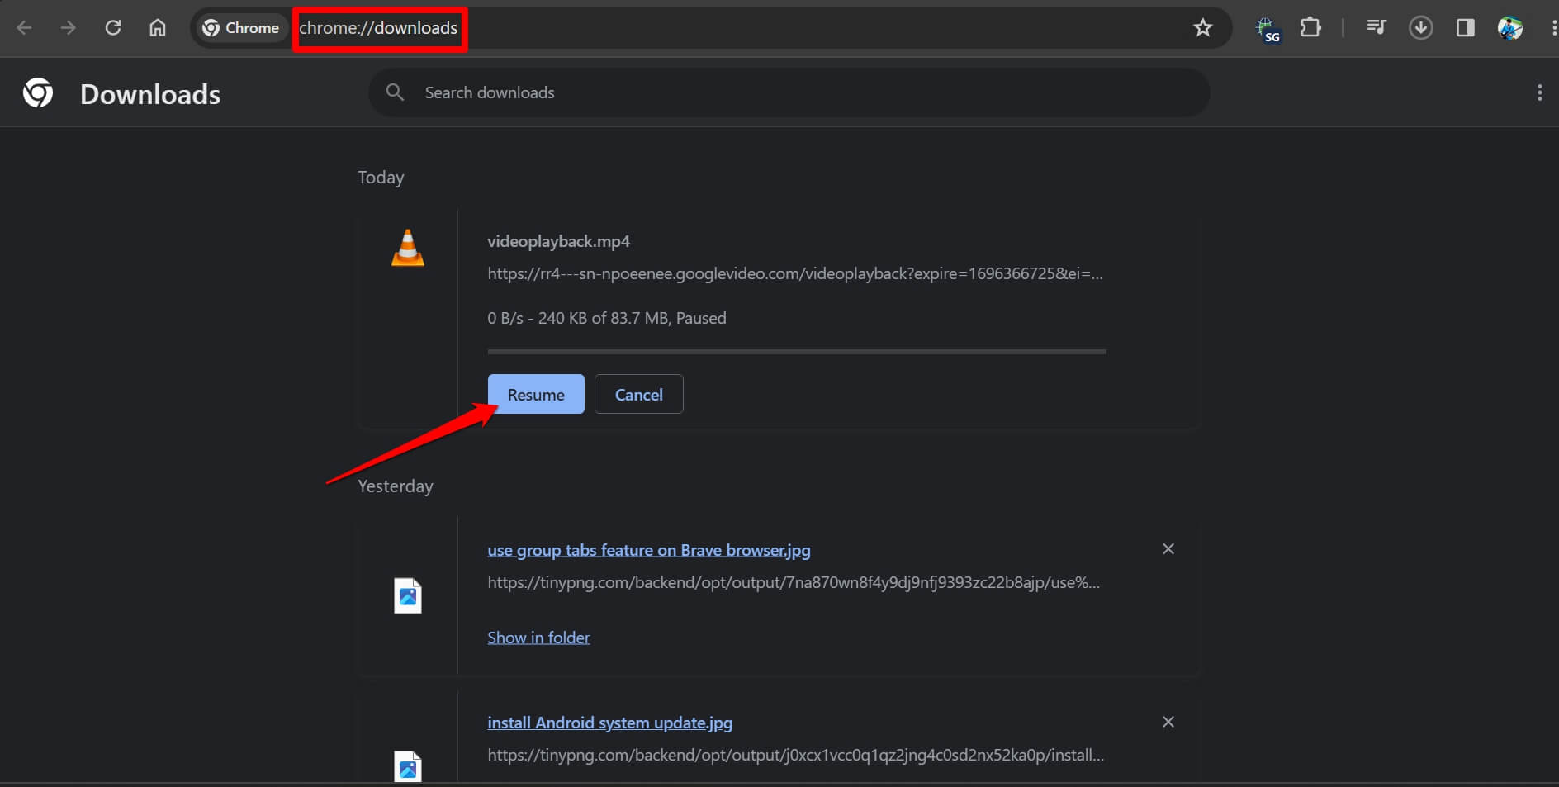
Task: Open the media controls icon
Action: (1376, 28)
